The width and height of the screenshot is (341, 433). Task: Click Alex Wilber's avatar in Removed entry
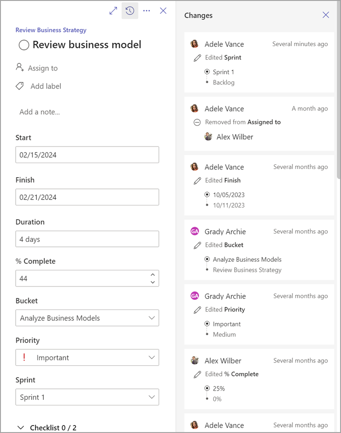[x=208, y=137]
